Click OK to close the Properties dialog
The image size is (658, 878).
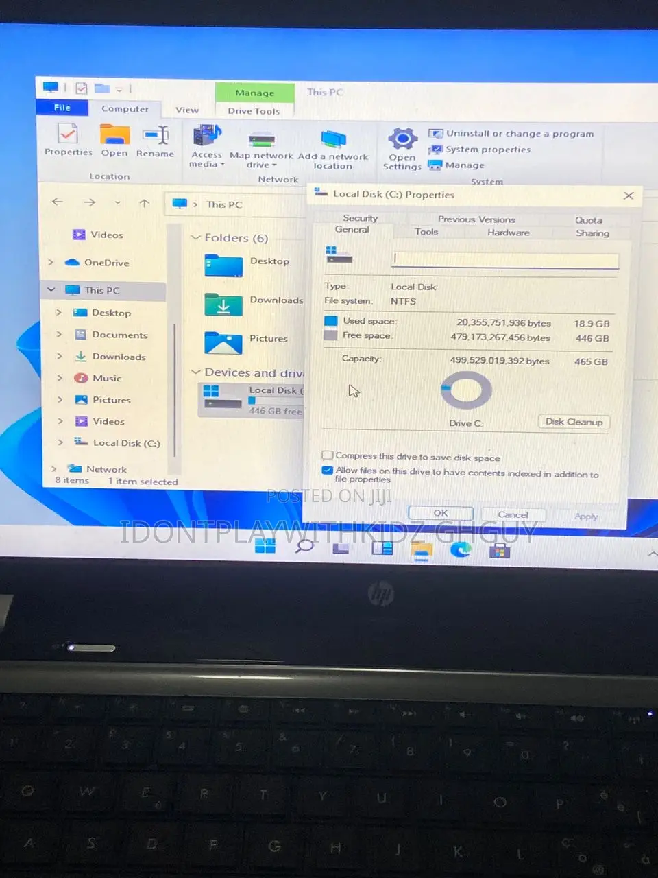[440, 512]
